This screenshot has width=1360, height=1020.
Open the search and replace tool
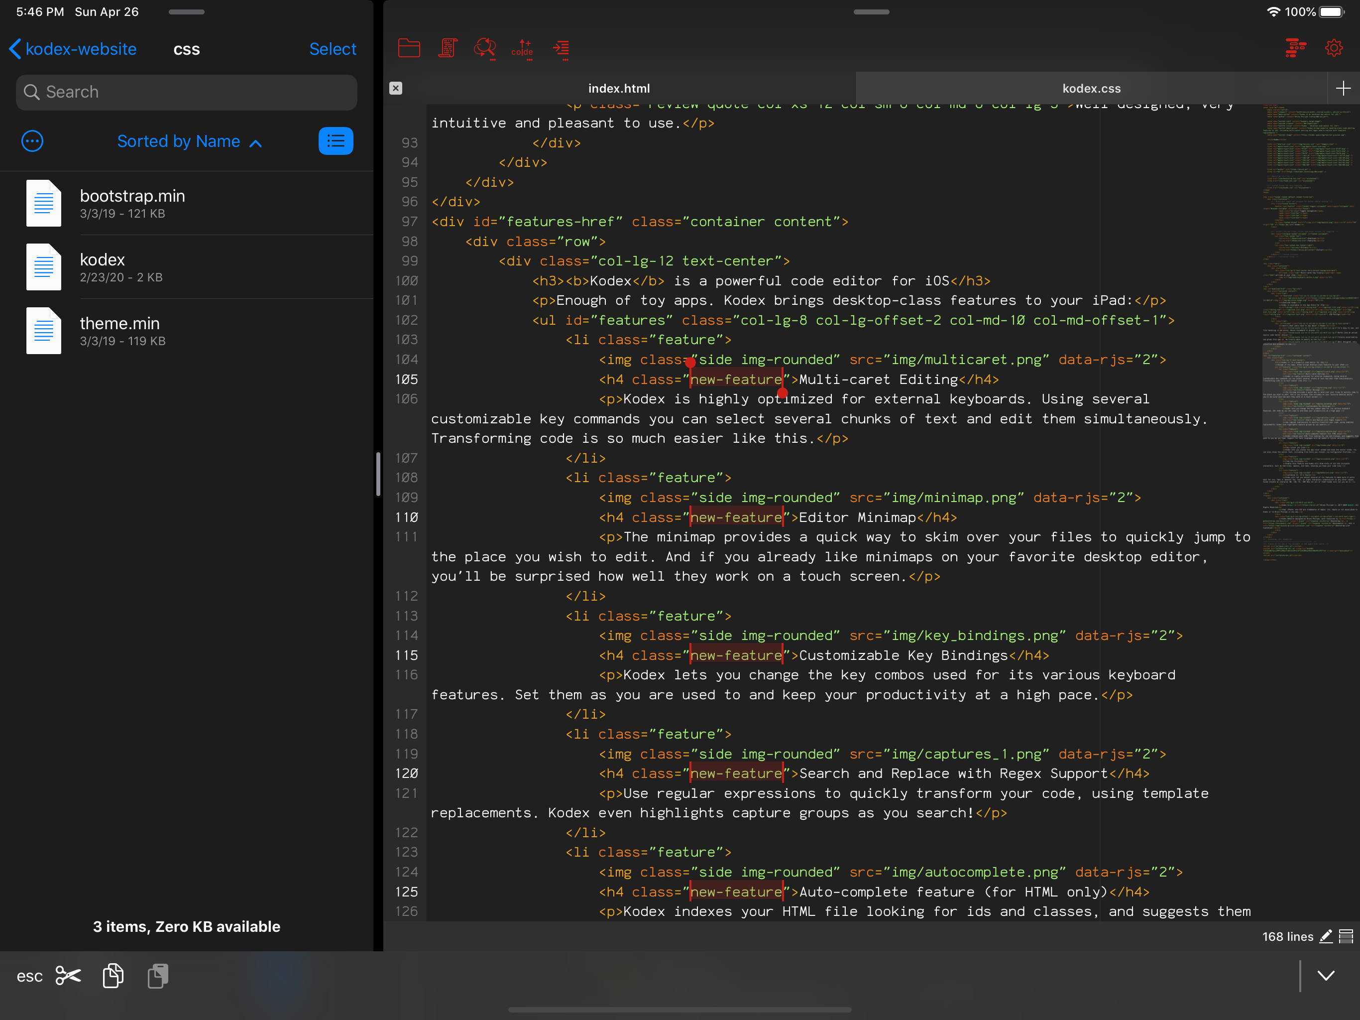tap(485, 48)
